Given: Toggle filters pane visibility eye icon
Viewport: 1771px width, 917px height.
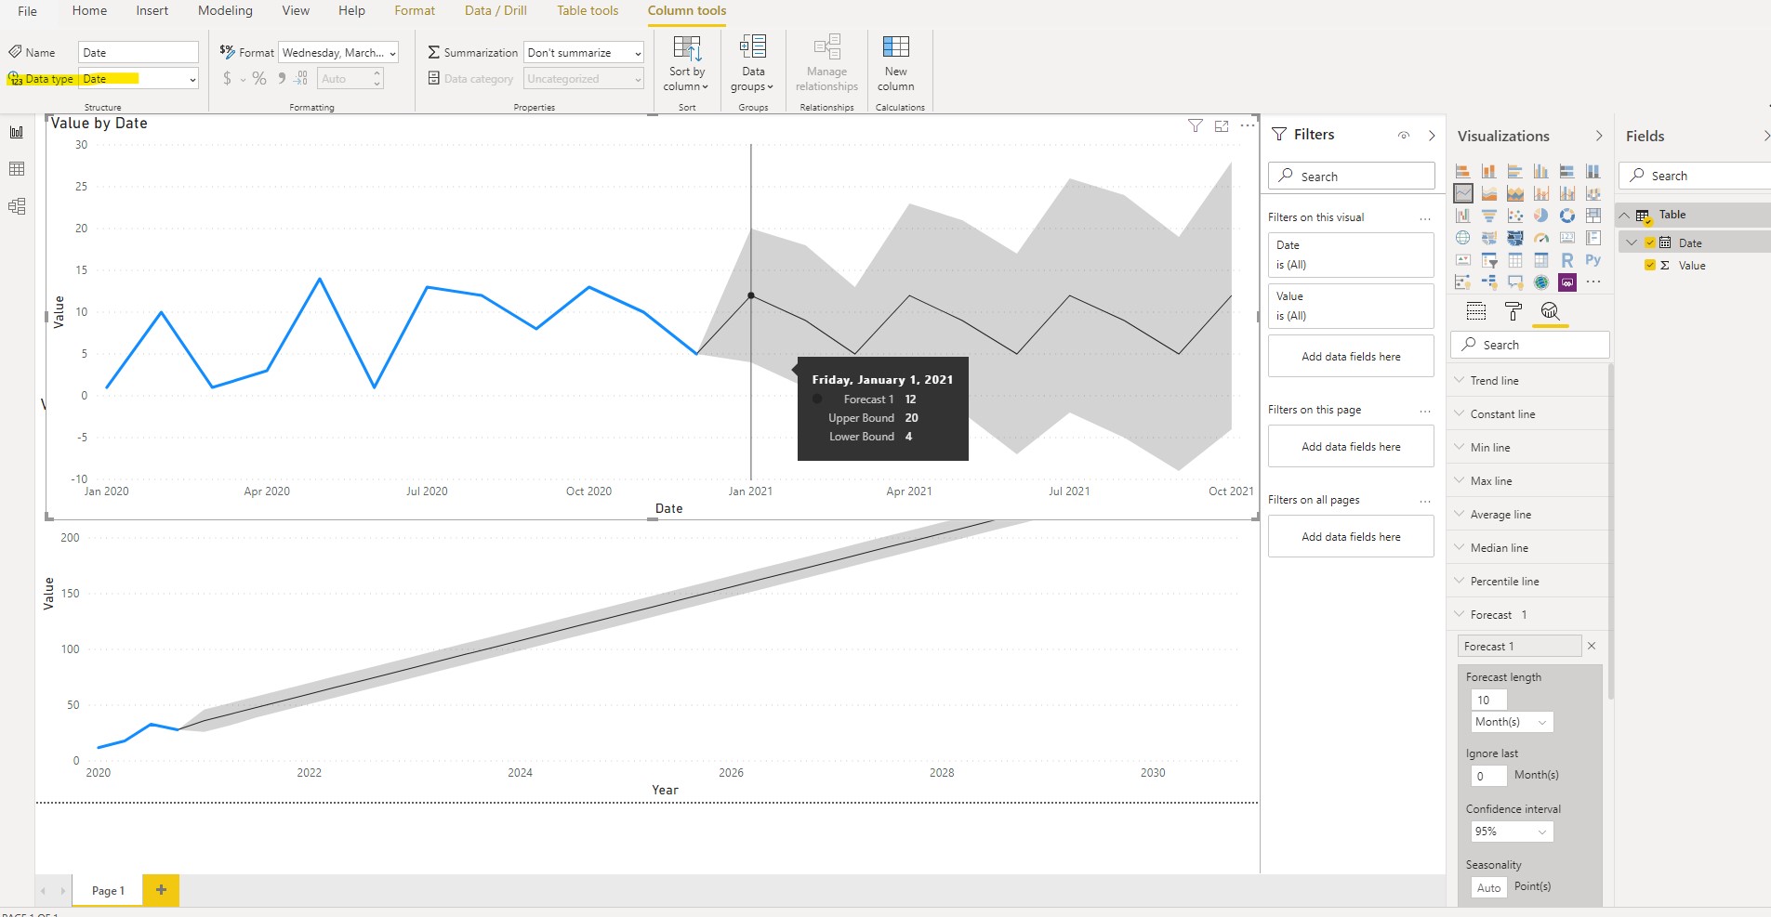Looking at the screenshot, I should tap(1404, 136).
